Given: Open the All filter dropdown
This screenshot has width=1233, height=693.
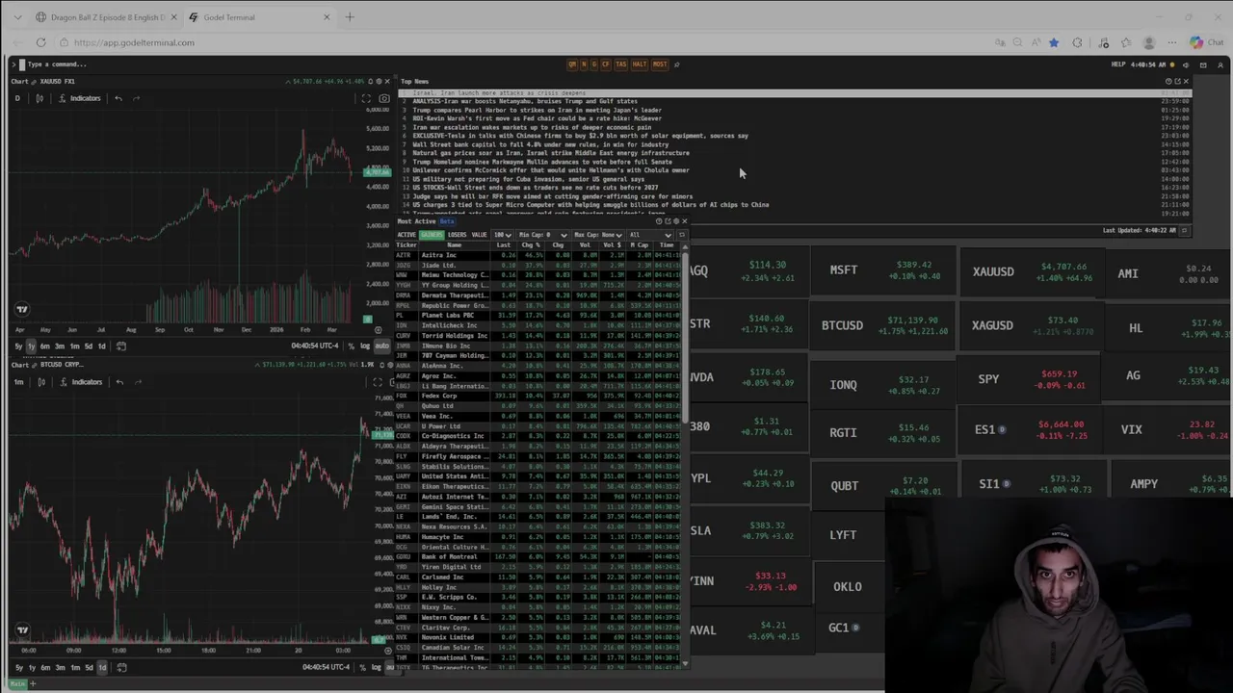Looking at the screenshot, I should point(650,235).
